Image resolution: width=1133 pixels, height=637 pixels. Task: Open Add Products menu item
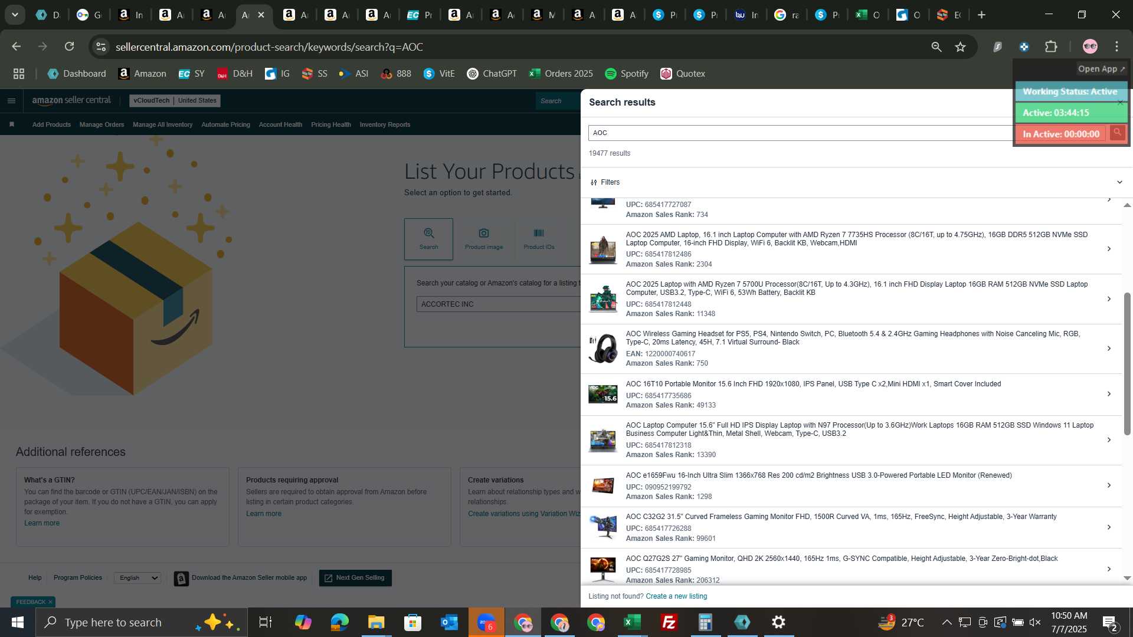(x=51, y=124)
